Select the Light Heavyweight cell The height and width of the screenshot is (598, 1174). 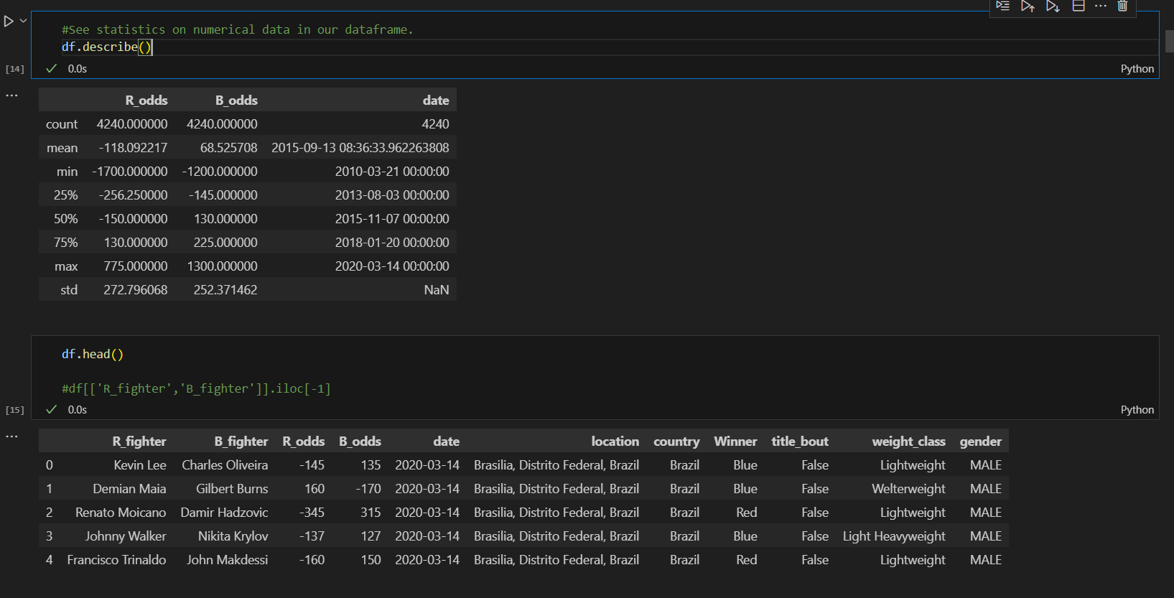[894, 536]
